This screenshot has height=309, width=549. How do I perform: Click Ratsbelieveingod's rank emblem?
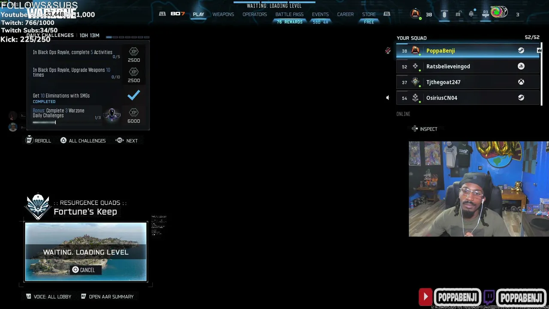(x=415, y=66)
